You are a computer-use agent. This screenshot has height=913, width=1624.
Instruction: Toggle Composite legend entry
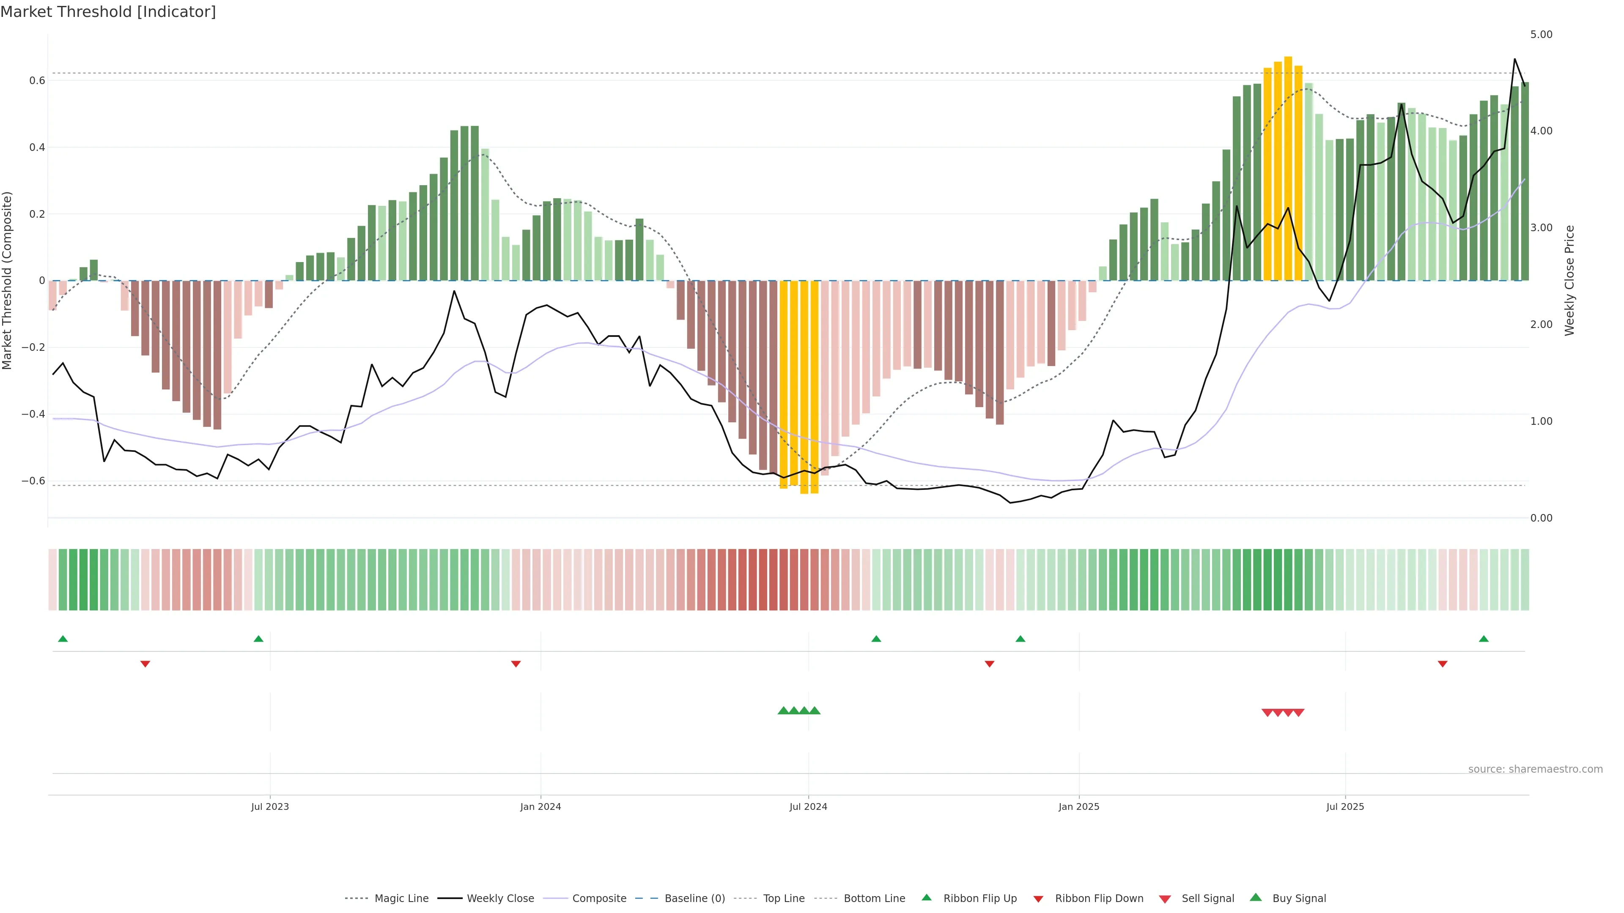click(599, 899)
